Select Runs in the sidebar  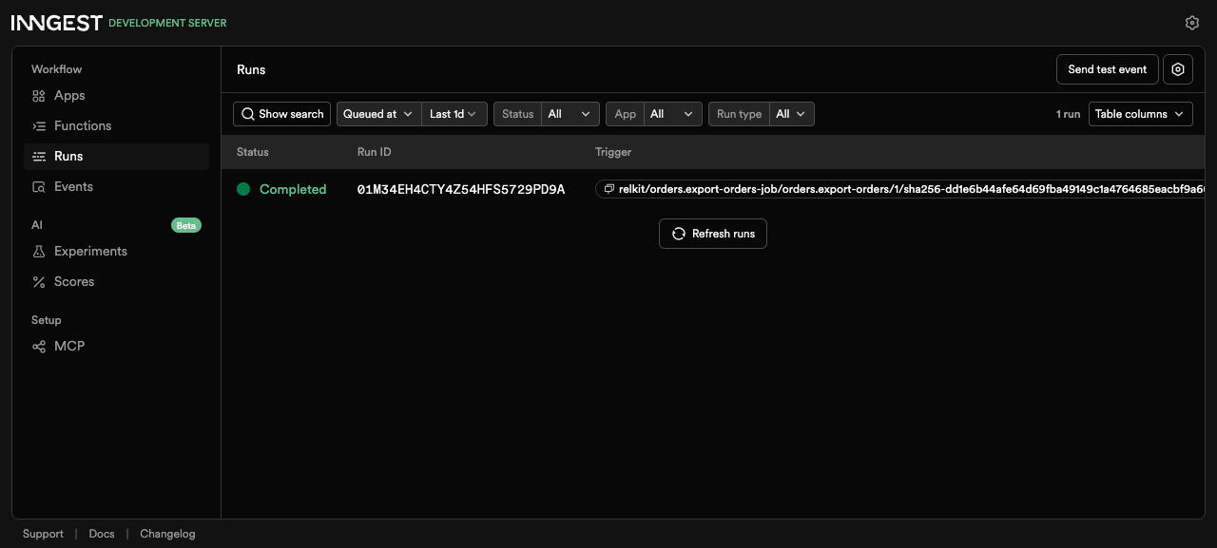116,157
